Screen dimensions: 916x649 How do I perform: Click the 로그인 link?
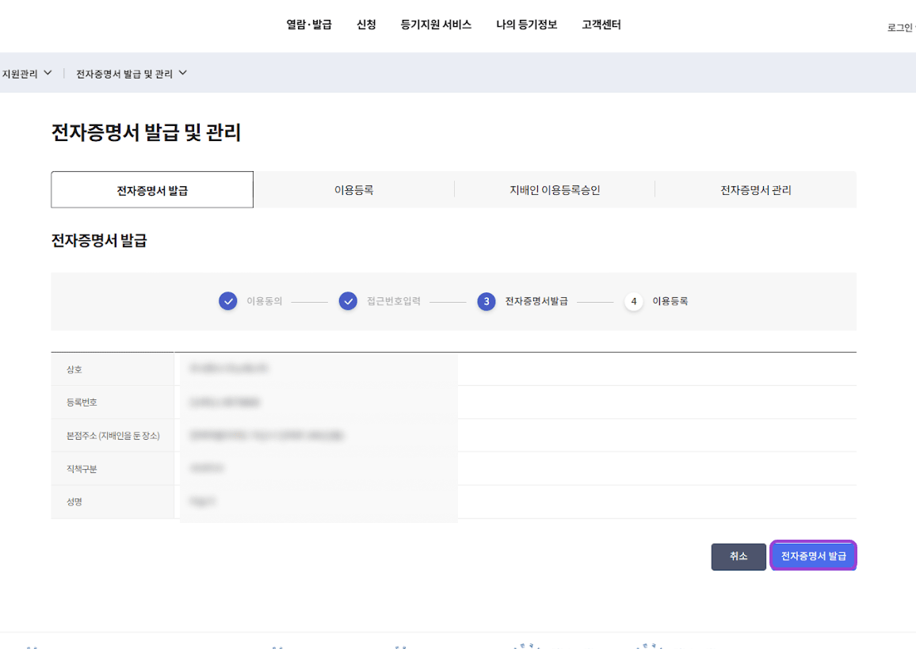pyautogui.click(x=901, y=28)
